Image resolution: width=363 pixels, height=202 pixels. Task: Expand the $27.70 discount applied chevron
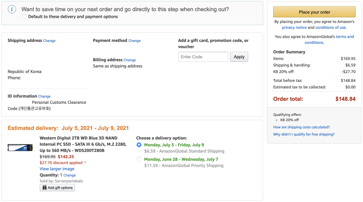(x=85, y=162)
